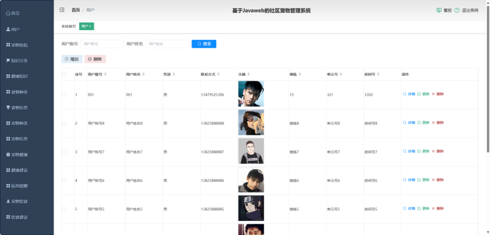Click 删除 in the 用户账号5 row
Screen dimensions: 490x235
pos(438,208)
